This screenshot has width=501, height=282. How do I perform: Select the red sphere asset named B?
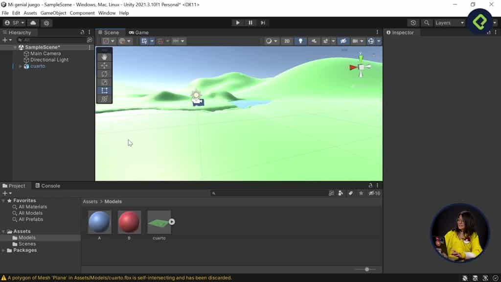point(129,221)
